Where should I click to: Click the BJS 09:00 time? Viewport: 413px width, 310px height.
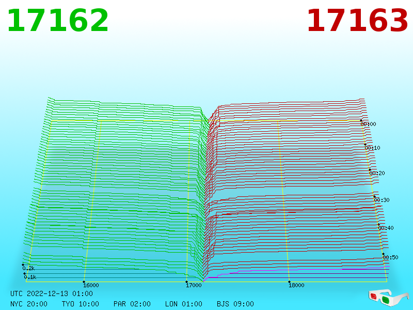point(235,304)
